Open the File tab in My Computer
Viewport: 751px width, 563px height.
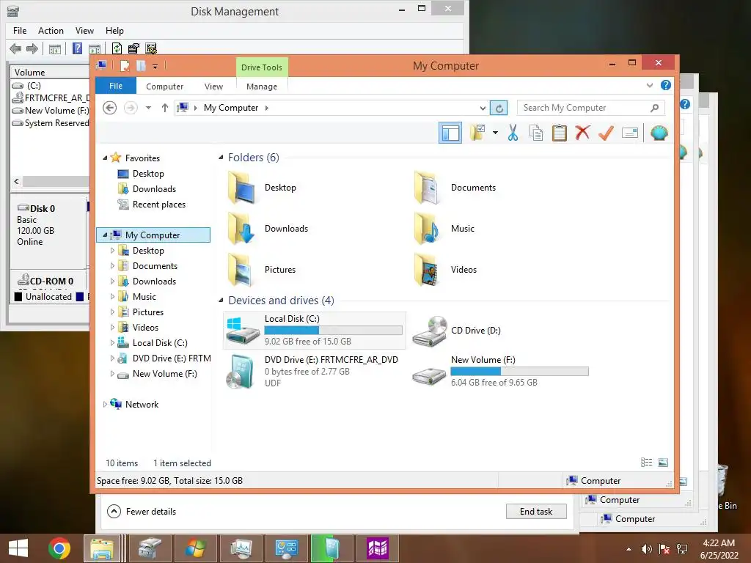pyautogui.click(x=116, y=86)
